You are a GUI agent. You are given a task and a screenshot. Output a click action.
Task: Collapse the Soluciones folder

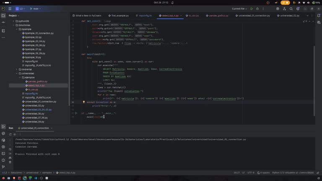tap(13, 25)
